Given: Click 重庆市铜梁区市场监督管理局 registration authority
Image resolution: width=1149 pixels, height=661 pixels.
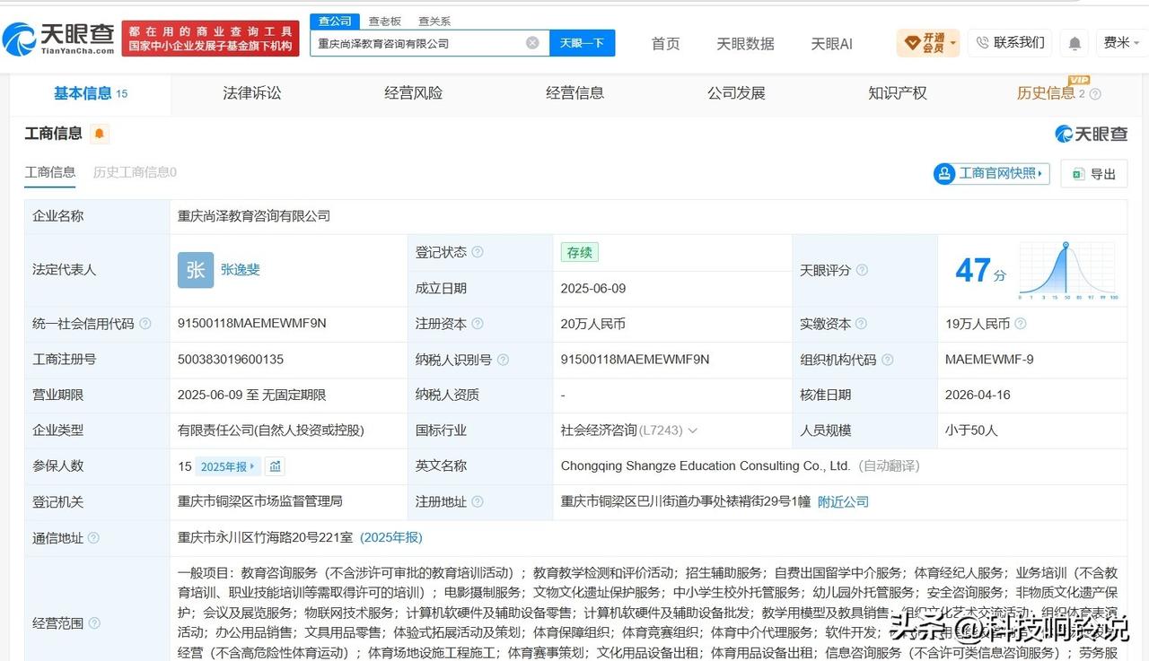Looking at the screenshot, I should pyautogui.click(x=260, y=502).
